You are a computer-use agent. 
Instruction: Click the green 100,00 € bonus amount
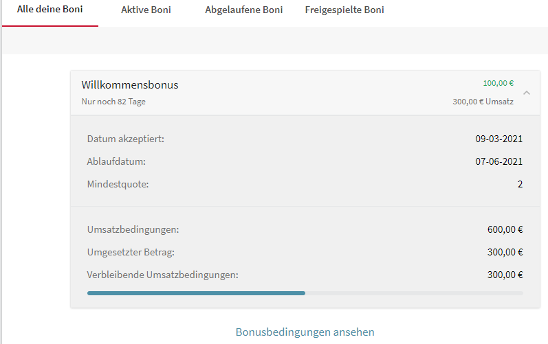(x=498, y=83)
